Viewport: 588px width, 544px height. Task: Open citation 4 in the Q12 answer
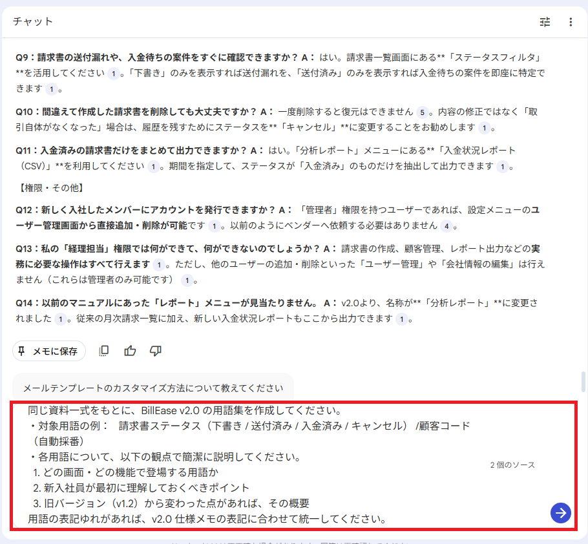coord(446,226)
